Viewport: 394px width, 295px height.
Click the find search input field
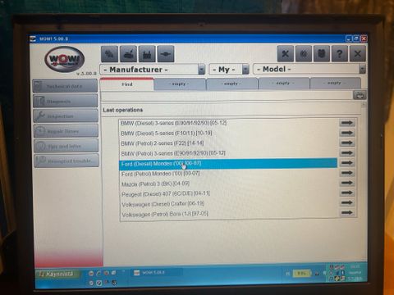coord(227,96)
